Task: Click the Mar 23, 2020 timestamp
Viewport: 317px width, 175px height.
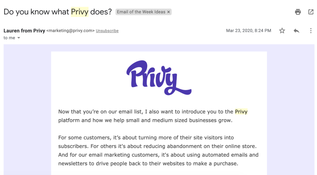Action: pyautogui.click(x=249, y=31)
